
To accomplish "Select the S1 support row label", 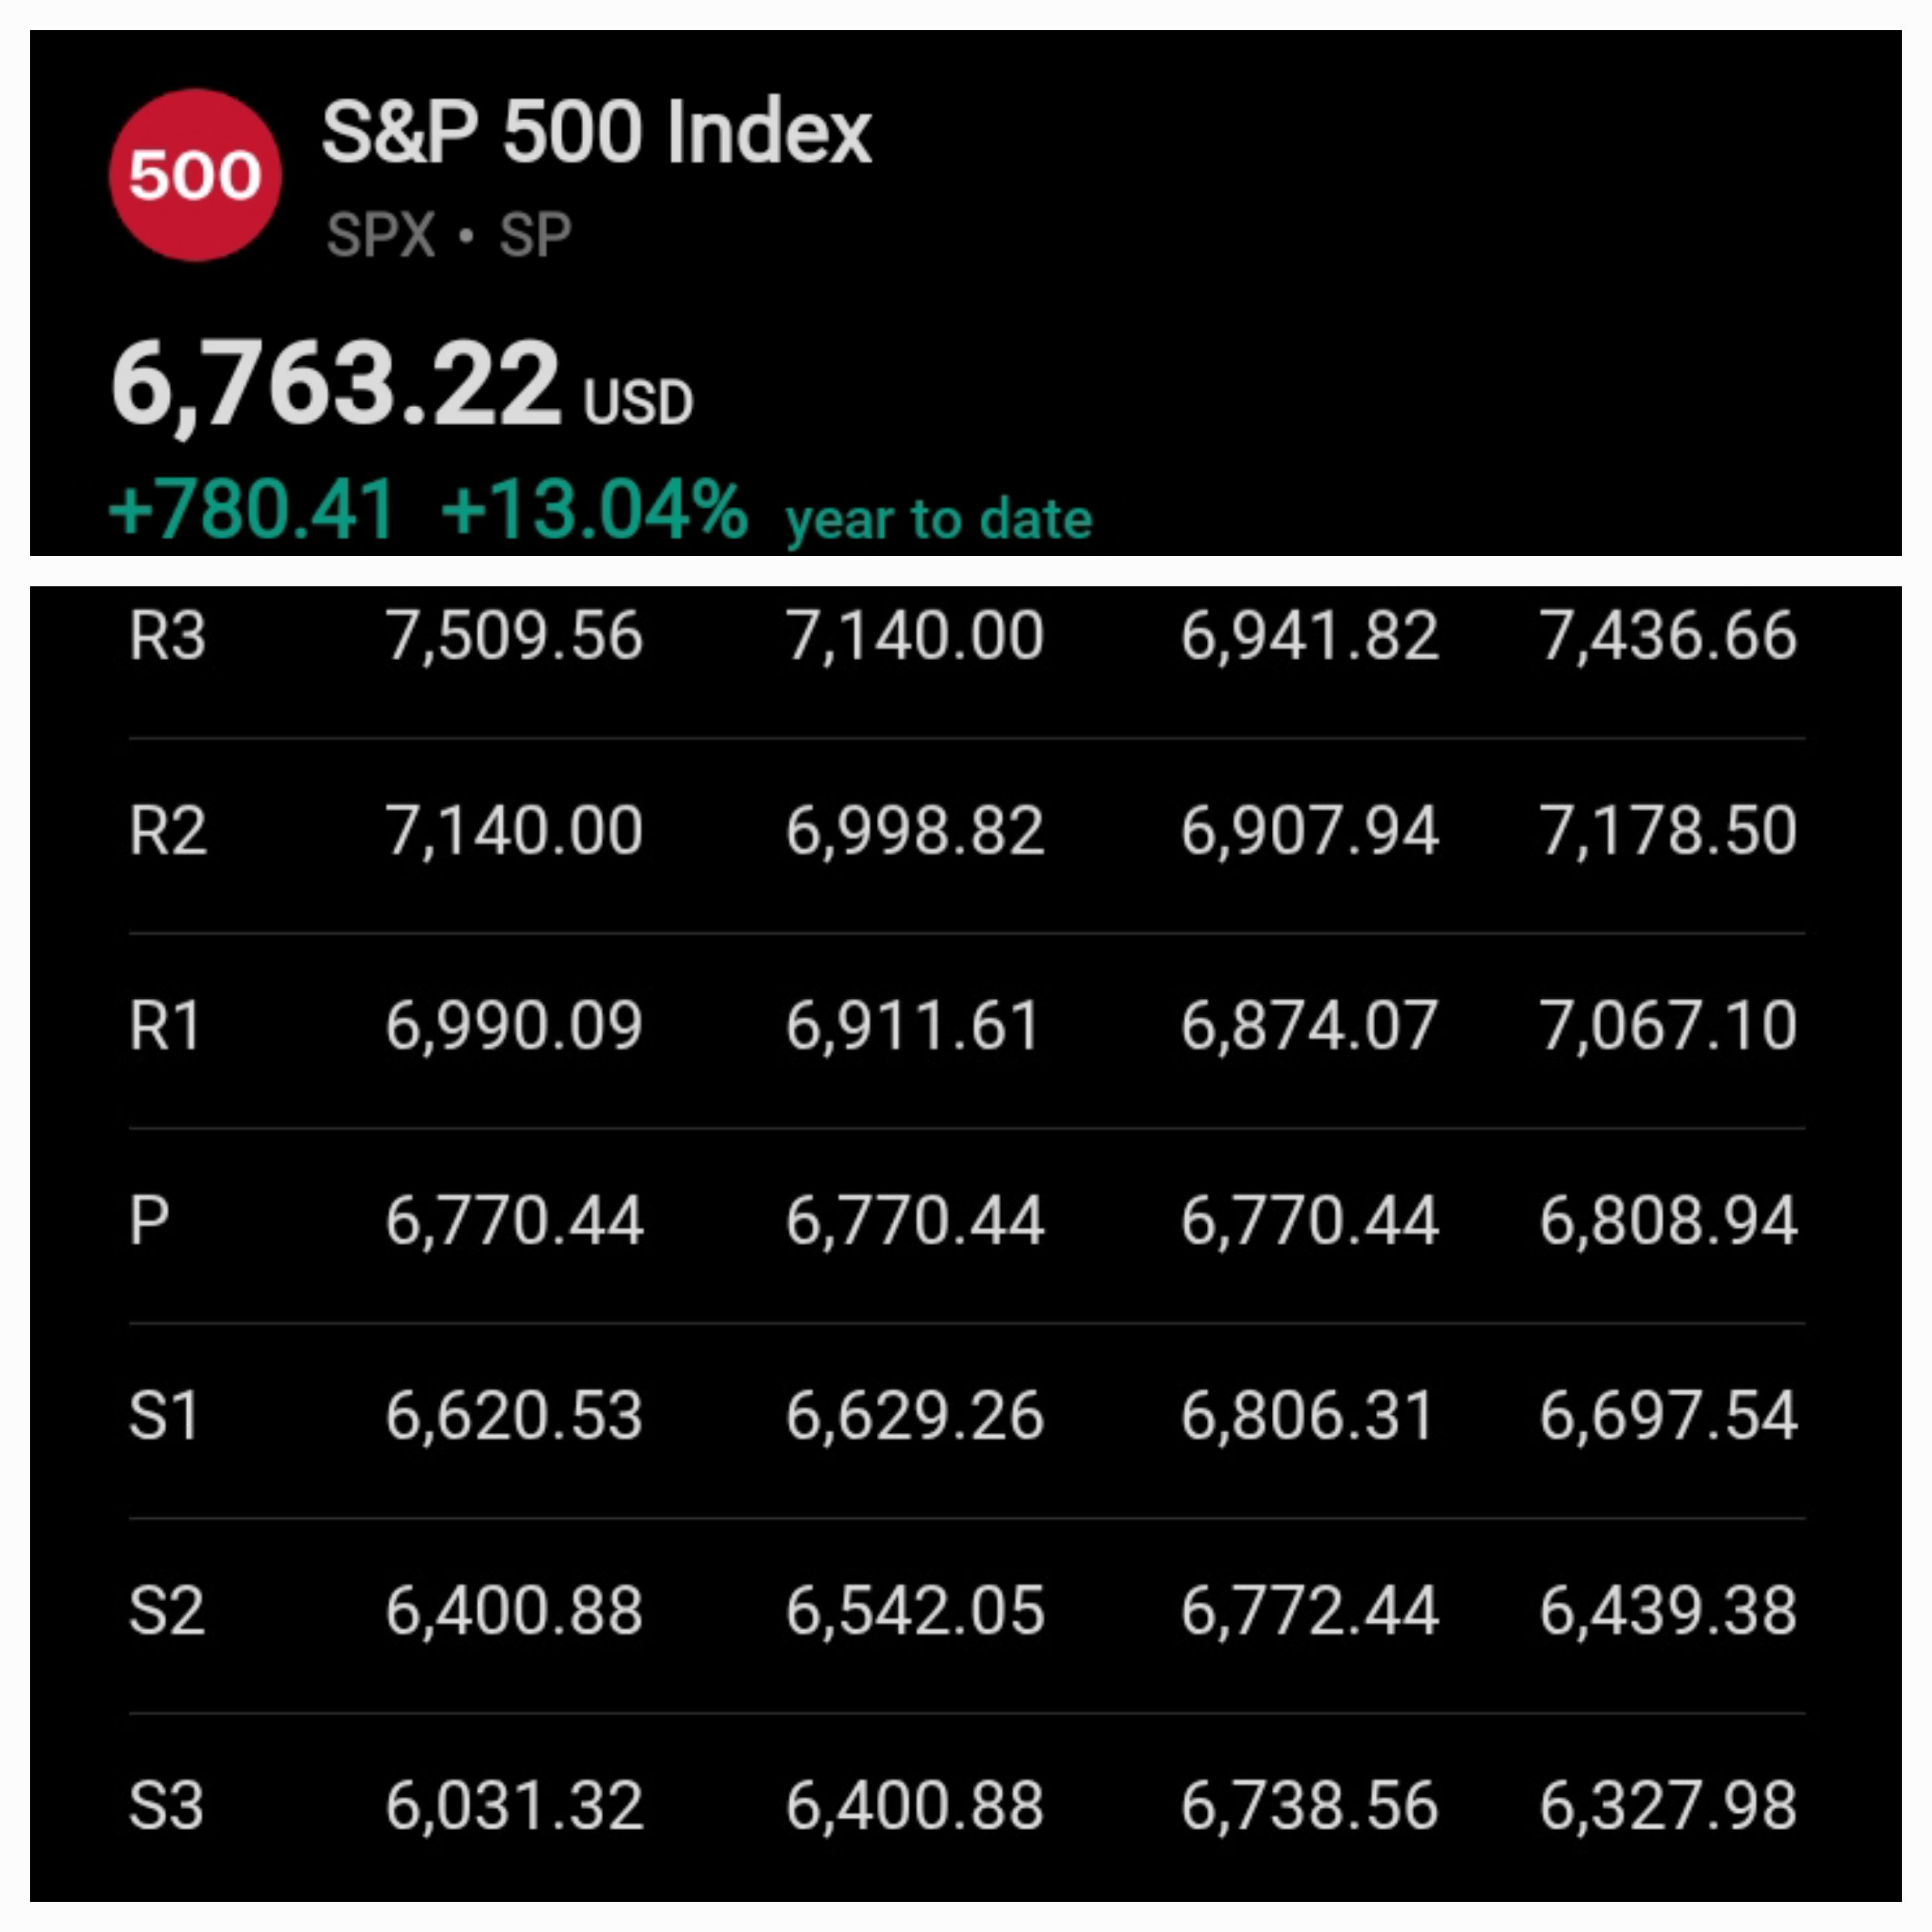I will click(x=165, y=1416).
